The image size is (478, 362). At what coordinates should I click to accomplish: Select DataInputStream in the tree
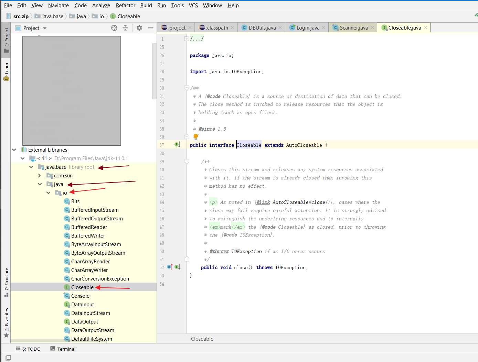pyautogui.click(x=91, y=313)
